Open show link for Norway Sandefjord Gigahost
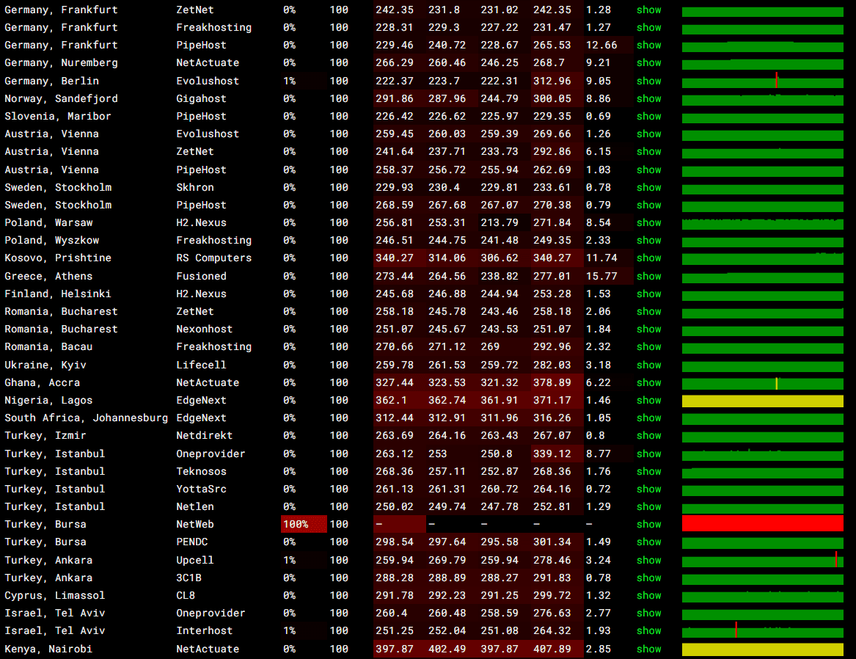 coord(648,99)
